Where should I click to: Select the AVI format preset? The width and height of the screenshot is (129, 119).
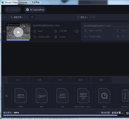point(63,96)
